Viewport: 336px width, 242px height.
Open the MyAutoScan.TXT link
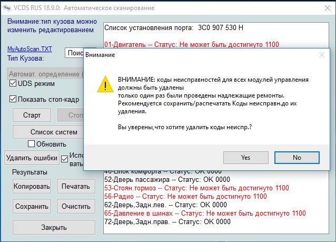pos(29,49)
